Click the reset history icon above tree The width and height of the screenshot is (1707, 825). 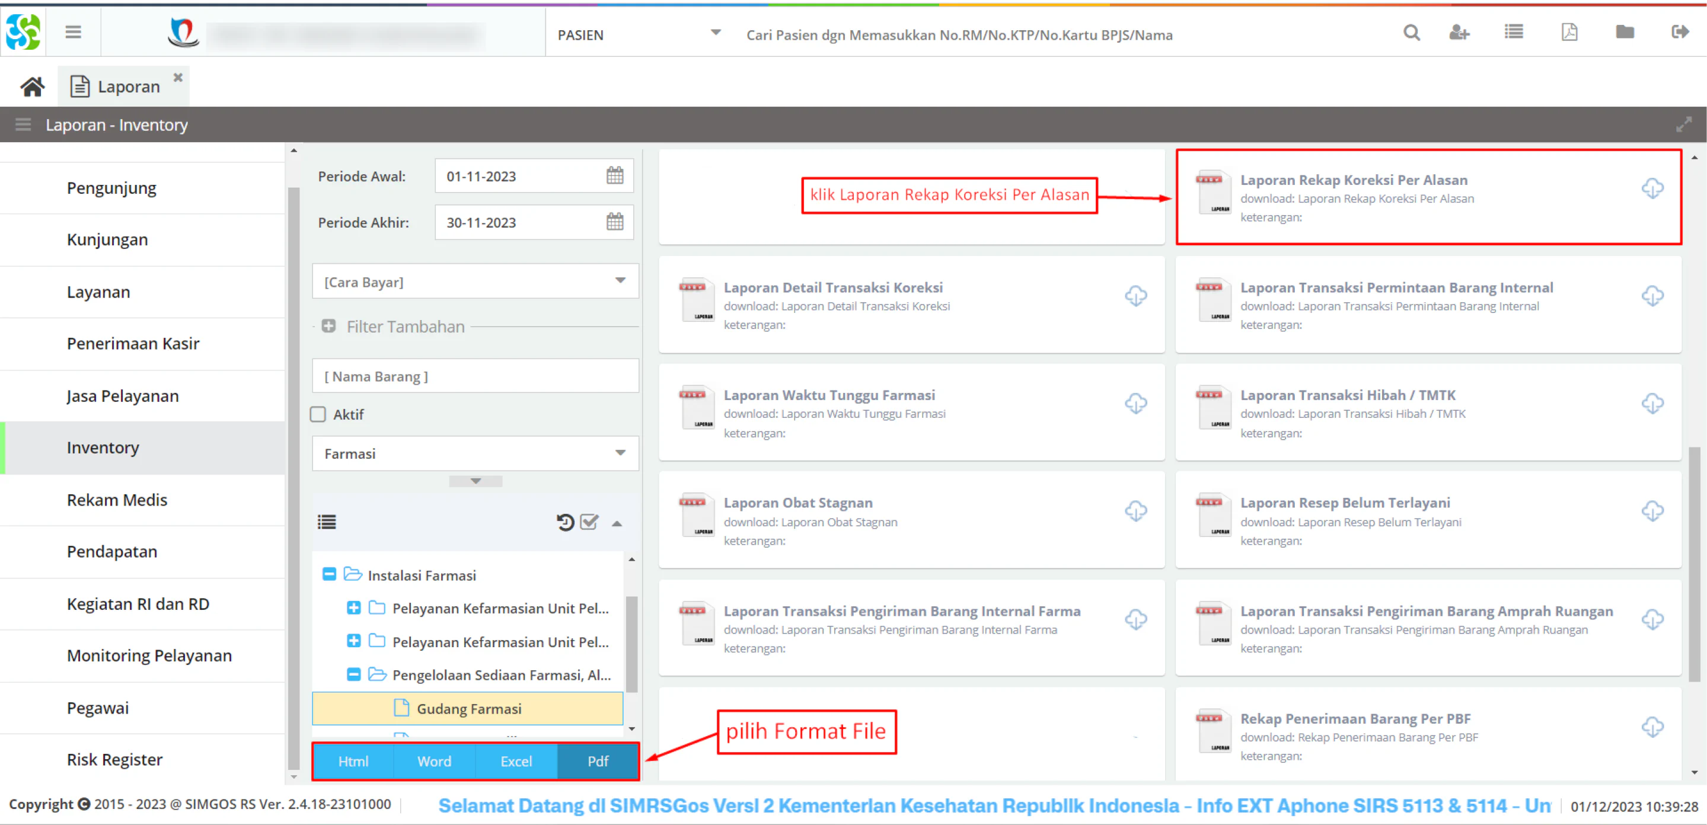tap(564, 523)
